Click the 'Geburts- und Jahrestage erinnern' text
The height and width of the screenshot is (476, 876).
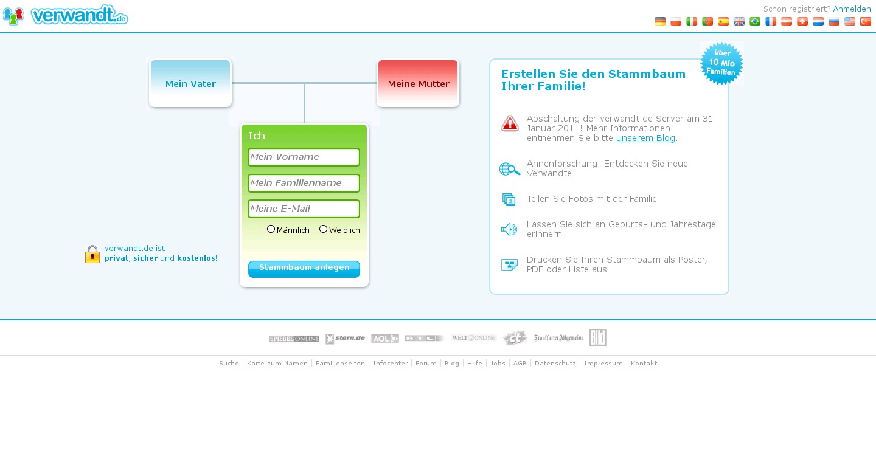[621, 229]
